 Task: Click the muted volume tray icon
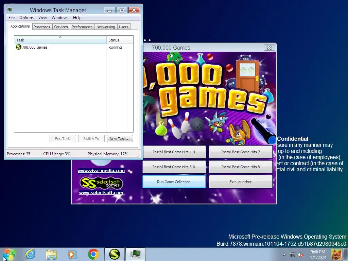point(301,255)
